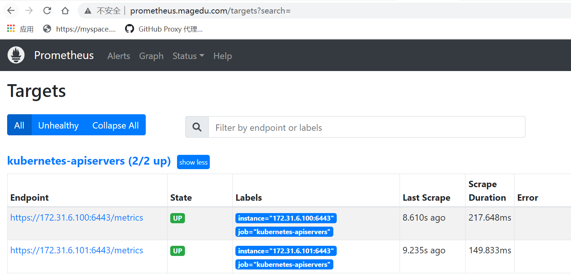Click the Last Scrape column header
This screenshot has height=280, width=571.
point(426,198)
